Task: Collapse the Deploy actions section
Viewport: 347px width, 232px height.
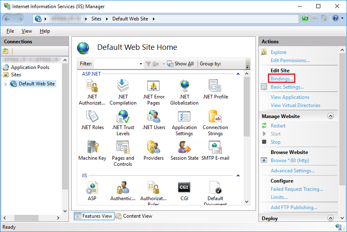Action: [331, 218]
